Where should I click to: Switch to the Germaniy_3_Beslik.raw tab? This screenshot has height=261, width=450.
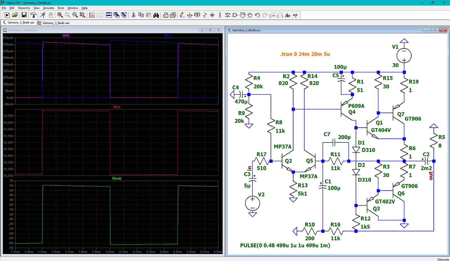53,23
